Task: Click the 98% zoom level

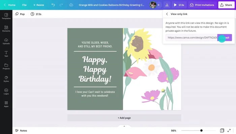Action: pos(174,131)
